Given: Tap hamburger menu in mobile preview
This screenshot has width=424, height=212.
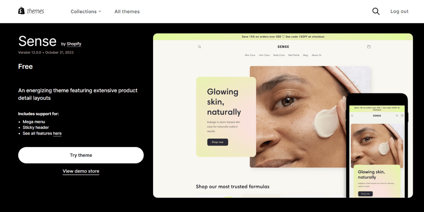Looking at the screenshot, I should 352,116.
